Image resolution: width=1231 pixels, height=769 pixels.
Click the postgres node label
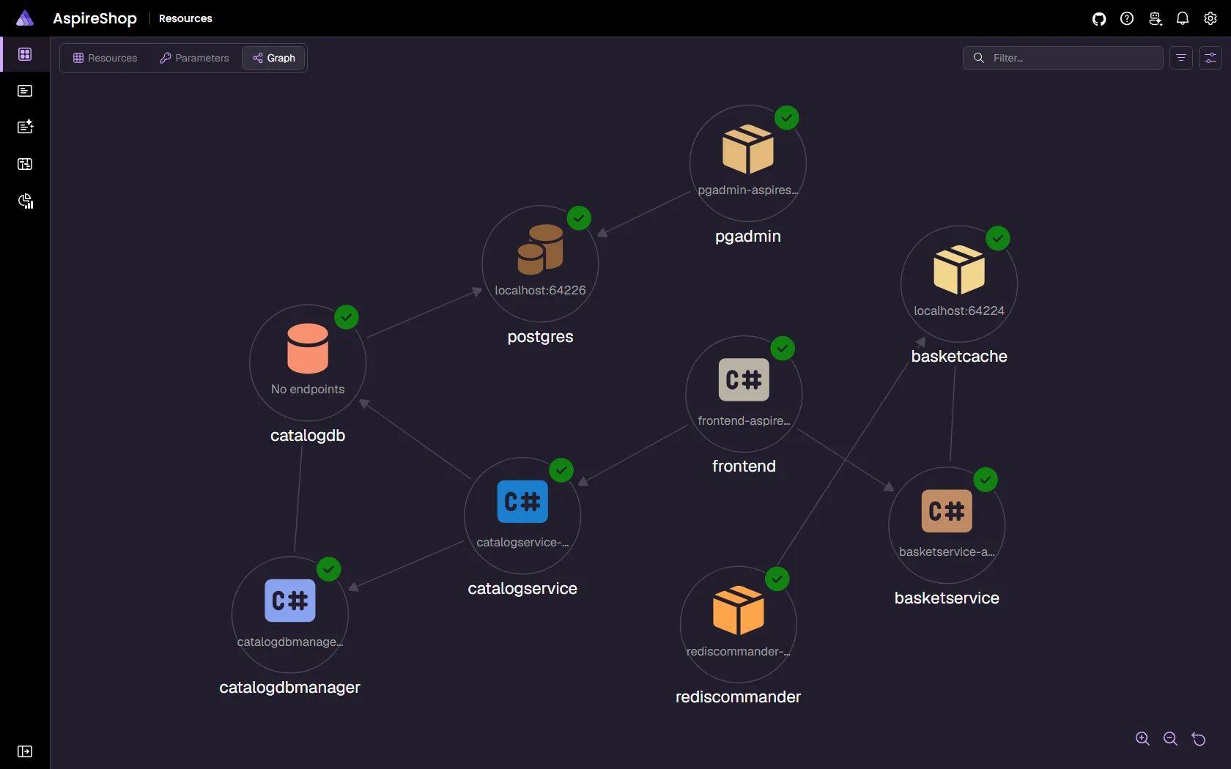pyautogui.click(x=541, y=336)
